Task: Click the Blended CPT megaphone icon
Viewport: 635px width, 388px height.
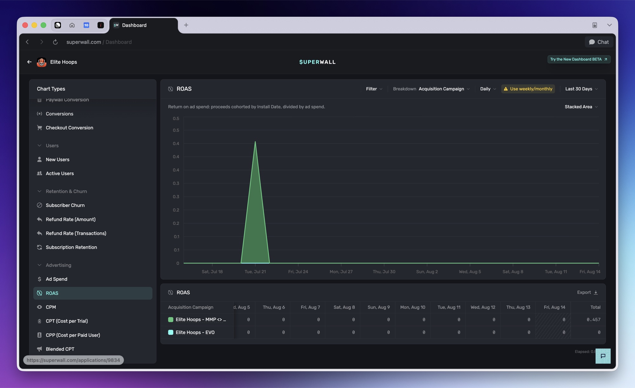Action: pos(39,349)
